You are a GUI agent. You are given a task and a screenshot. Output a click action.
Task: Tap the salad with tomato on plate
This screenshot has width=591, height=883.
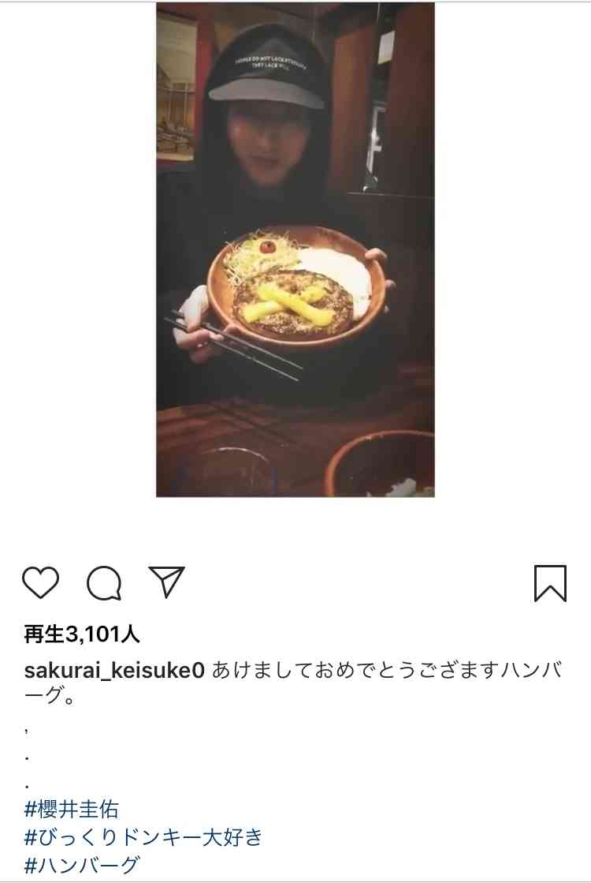point(260,252)
